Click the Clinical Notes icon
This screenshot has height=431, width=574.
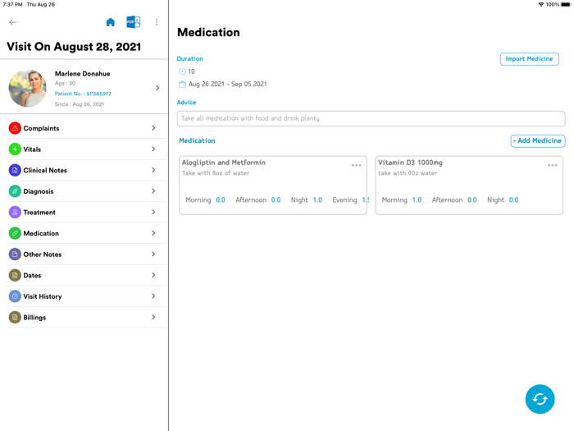click(15, 170)
